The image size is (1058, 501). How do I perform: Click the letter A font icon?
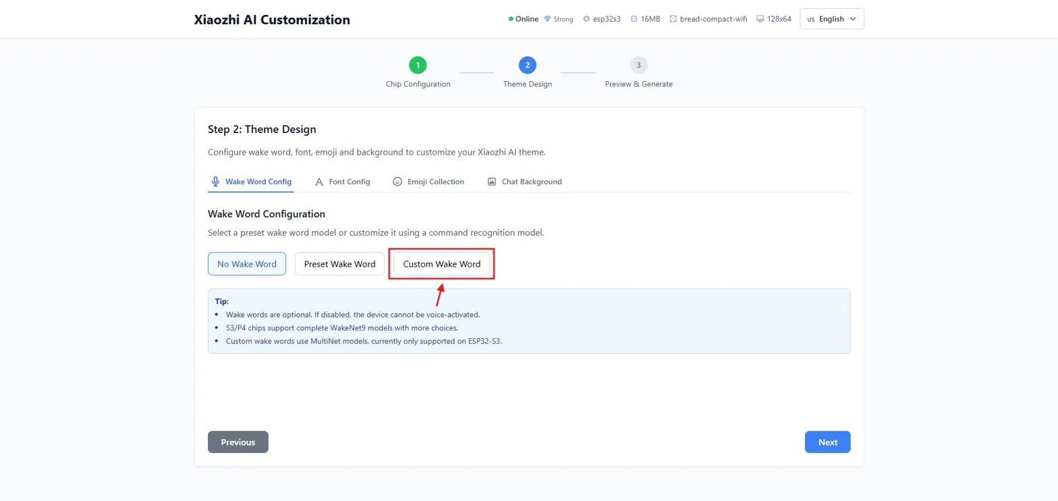pyautogui.click(x=319, y=182)
